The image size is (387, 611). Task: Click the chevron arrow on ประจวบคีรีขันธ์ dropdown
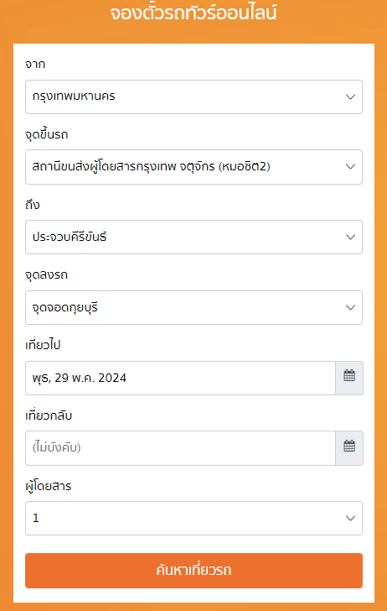350,237
